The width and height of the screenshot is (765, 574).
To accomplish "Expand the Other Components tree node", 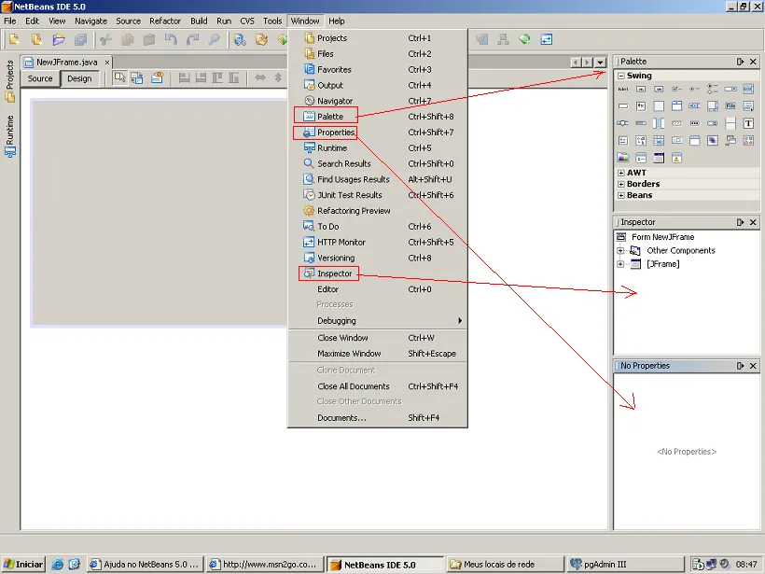I will (620, 250).
